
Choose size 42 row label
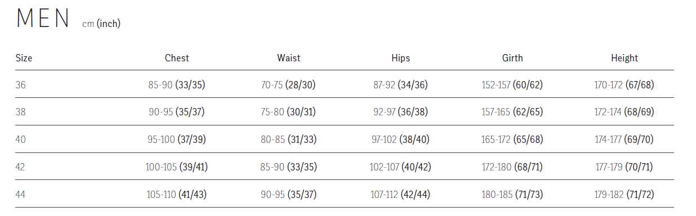tap(21, 167)
